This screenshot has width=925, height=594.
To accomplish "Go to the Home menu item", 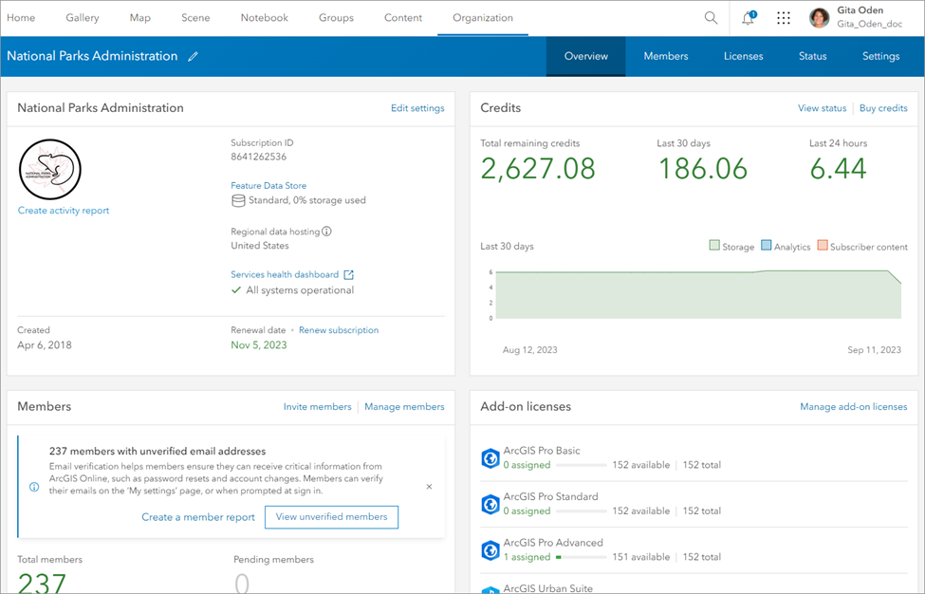I will 21,18.
